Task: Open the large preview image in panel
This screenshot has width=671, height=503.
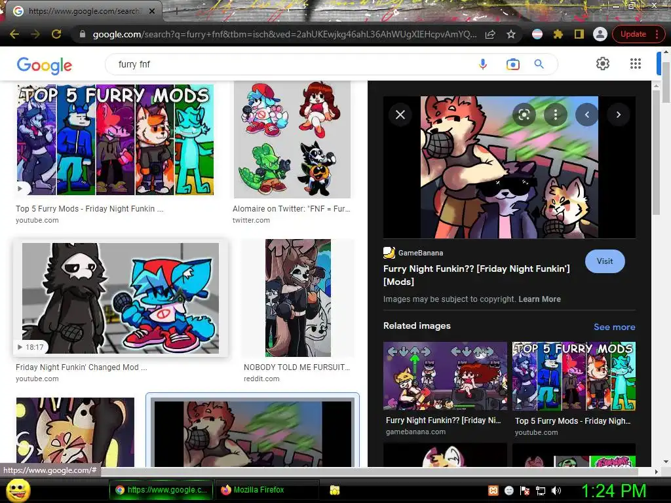Action: [509, 167]
